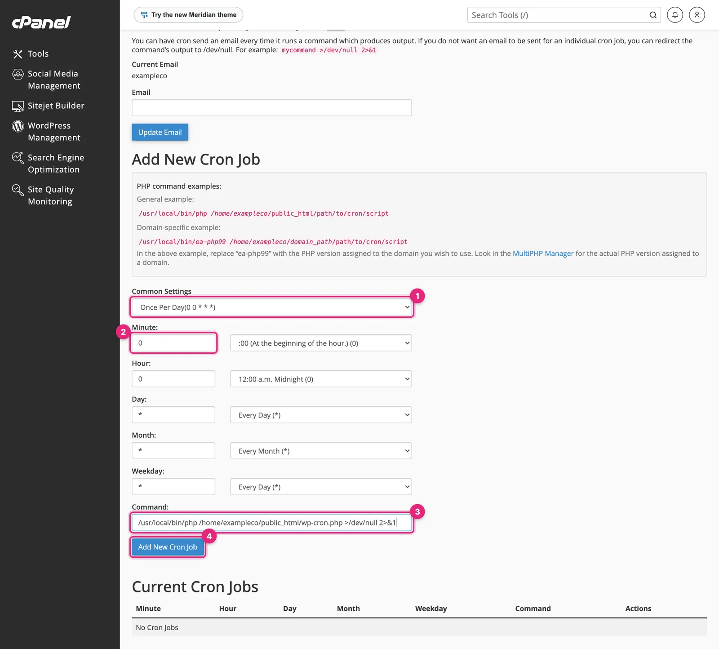Image resolution: width=719 pixels, height=649 pixels.
Task: Open the MultiPHP Manager link
Action: [x=543, y=253]
